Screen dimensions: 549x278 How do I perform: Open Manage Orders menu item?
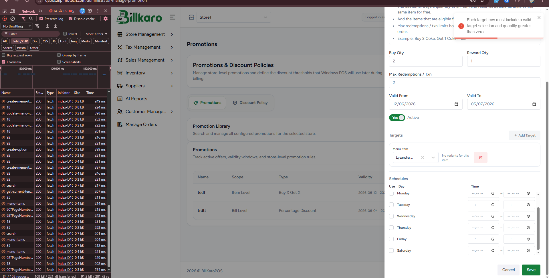point(141,125)
